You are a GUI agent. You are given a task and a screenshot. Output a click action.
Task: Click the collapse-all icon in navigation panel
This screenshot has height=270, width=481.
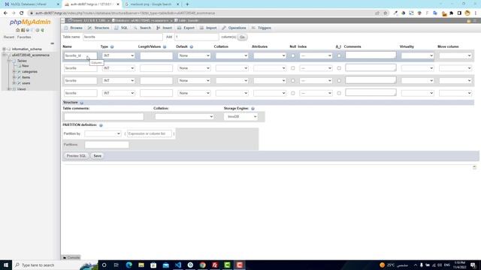tap(52, 43)
